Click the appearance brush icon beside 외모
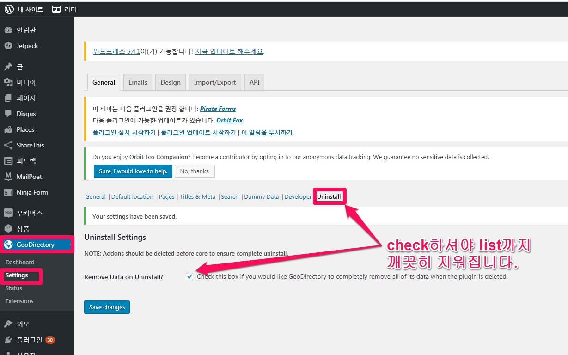This screenshot has width=568, height=355. pos(8,324)
